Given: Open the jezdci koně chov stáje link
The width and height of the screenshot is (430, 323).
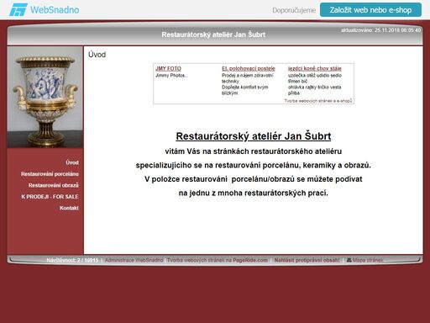Looking at the screenshot, I should click(x=315, y=69).
